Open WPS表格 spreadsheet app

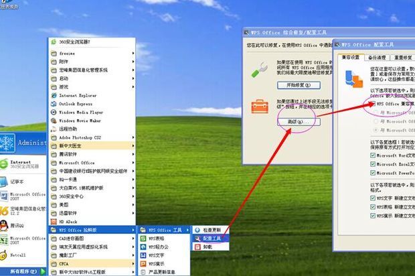163,238
